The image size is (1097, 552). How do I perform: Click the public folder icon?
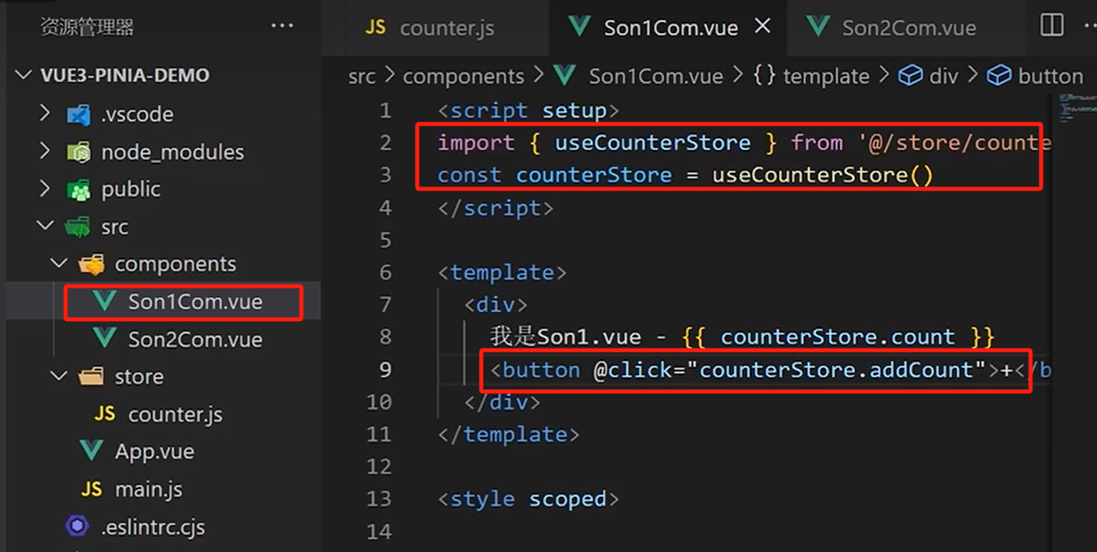79,190
